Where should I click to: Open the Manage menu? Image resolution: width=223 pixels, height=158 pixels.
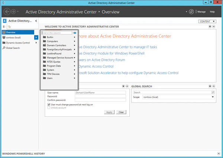[201, 12]
